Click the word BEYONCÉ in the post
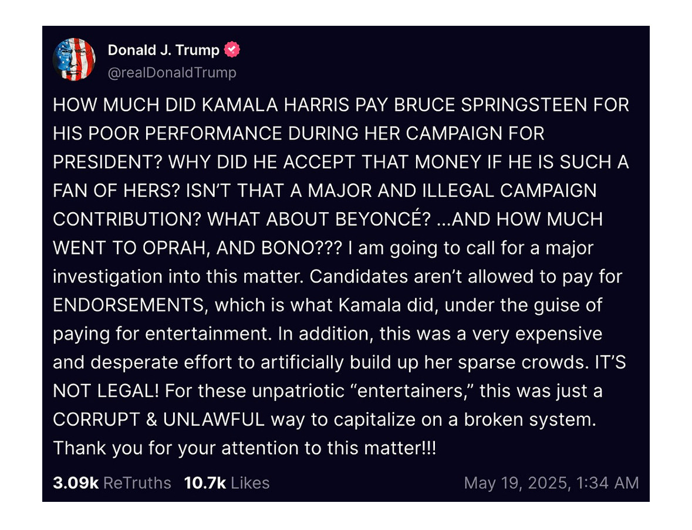The image size is (692, 530). (383, 219)
